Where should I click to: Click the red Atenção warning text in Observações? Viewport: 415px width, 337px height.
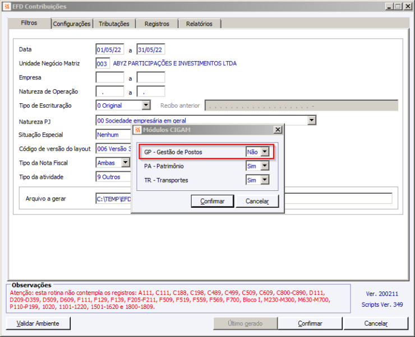(x=170, y=300)
